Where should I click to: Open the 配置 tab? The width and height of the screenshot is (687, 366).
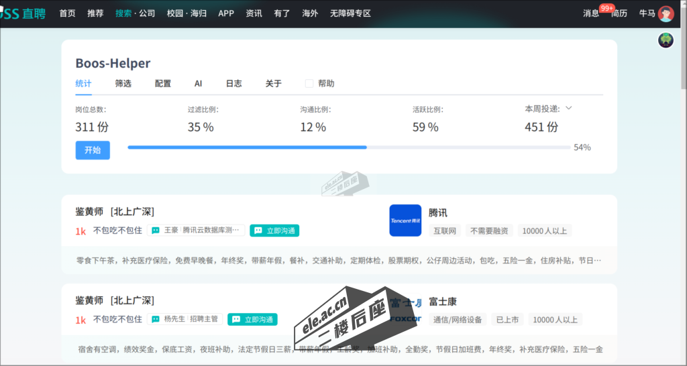point(163,84)
